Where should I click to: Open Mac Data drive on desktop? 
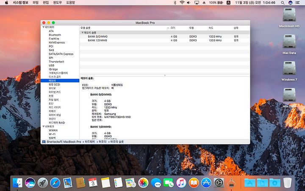coord(289,41)
